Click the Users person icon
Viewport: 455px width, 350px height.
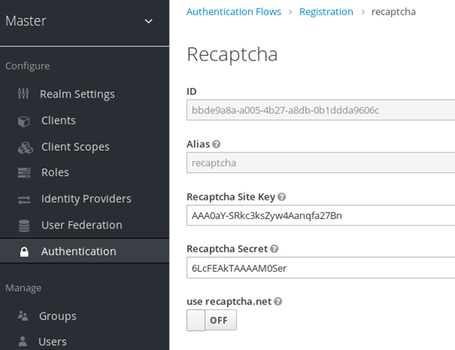point(23,341)
